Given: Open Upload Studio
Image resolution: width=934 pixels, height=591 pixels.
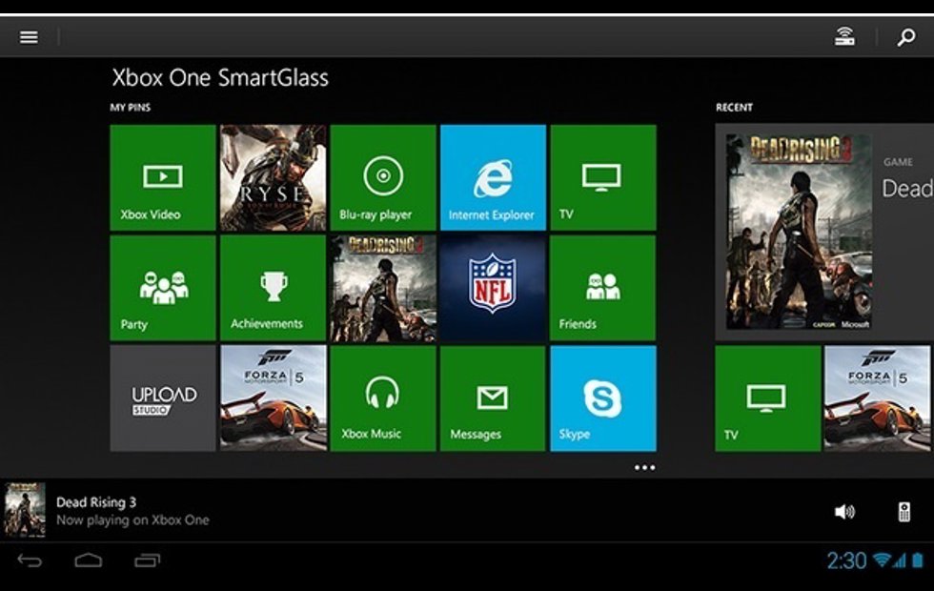Looking at the screenshot, I should [x=162, y=397].
